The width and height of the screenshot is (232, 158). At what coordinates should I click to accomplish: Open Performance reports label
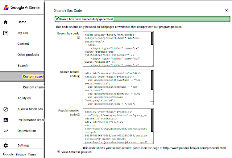point(31,120)
